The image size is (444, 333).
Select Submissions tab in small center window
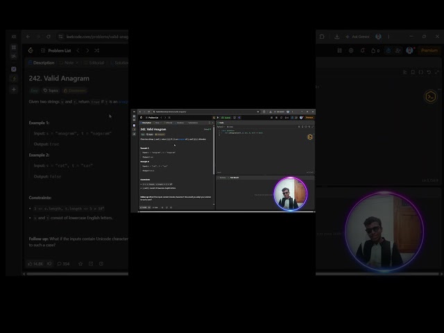pos(192,123)
